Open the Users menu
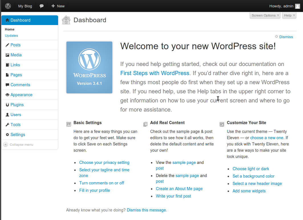 pyautogui.click(x=16, y=115)
